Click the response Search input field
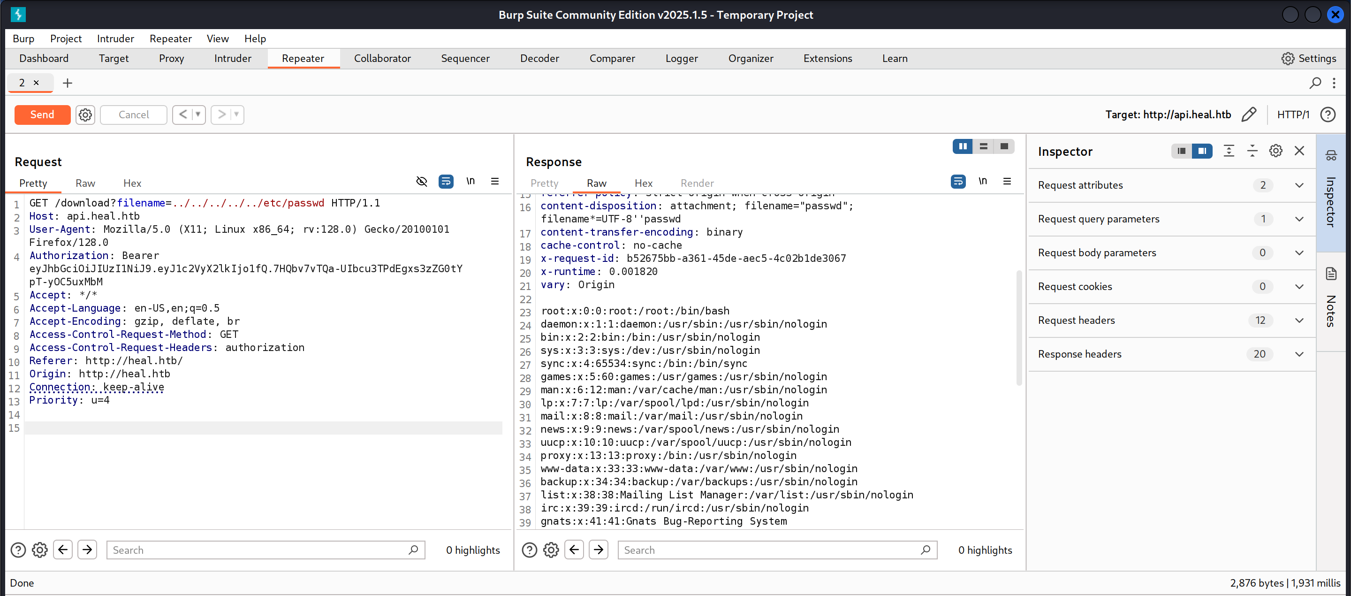The image size is (1351, 596). pyautogui.click(x=768, y=550)
